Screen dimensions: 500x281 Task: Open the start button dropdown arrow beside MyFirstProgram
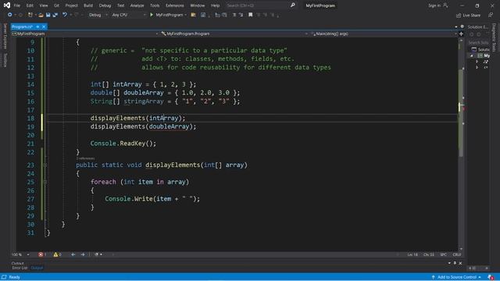coord(186,15)
